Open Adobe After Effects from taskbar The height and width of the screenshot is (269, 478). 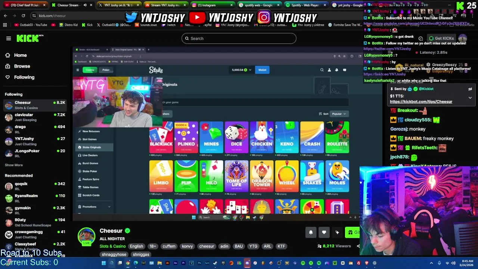[x=176, y=263]
